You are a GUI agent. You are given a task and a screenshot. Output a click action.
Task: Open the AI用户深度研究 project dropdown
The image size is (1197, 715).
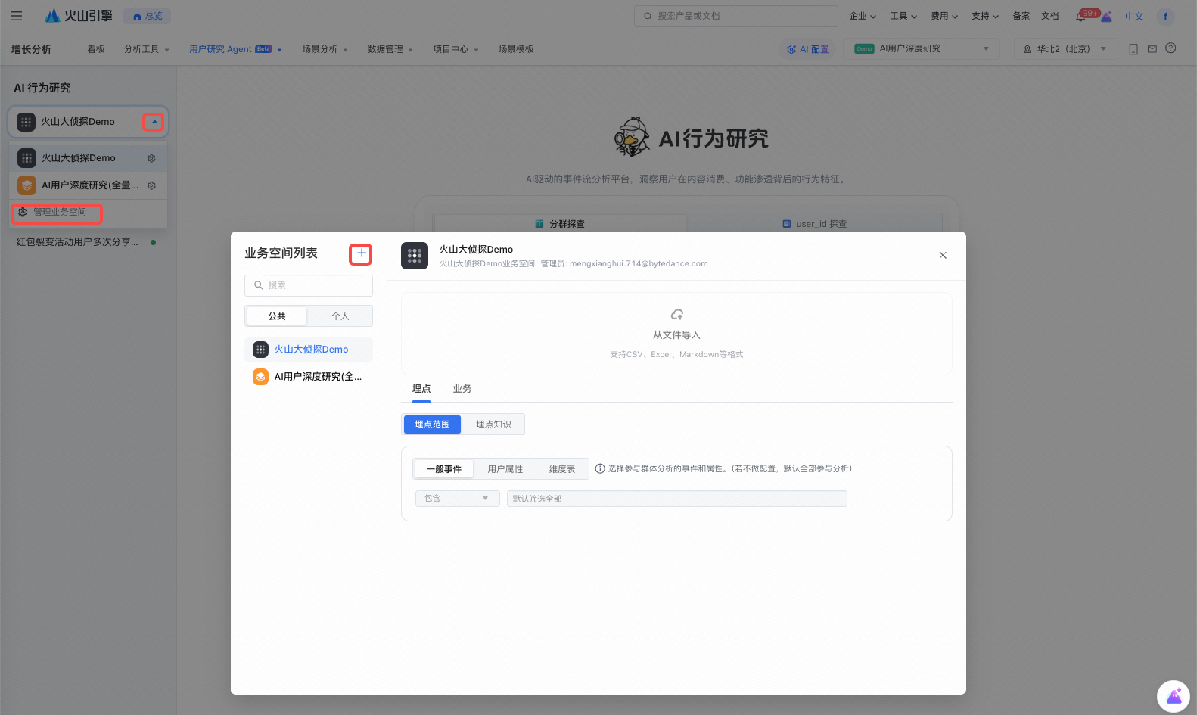[922, 48]
